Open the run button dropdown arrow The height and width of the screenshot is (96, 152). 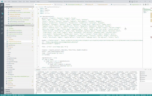click(142, 5)
